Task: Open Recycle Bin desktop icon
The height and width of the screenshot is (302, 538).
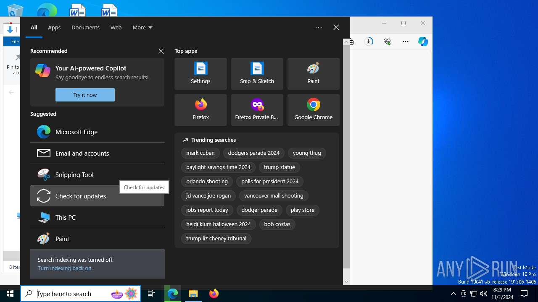Action: (16, 11)
